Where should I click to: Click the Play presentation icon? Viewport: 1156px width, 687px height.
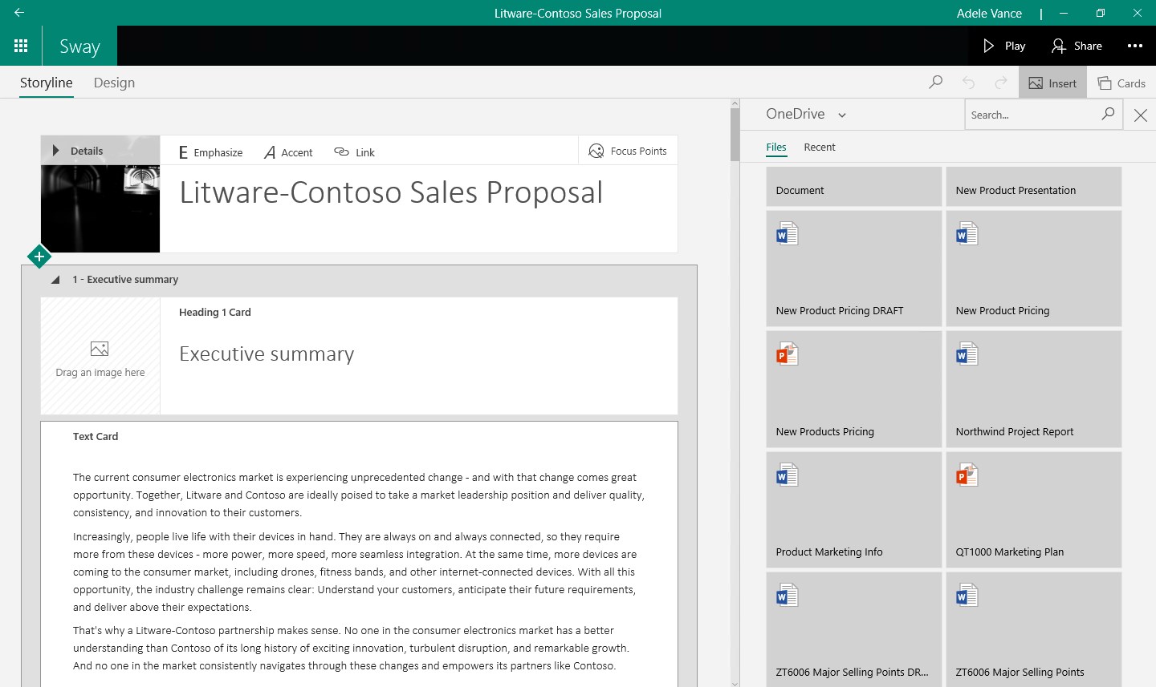989,46
